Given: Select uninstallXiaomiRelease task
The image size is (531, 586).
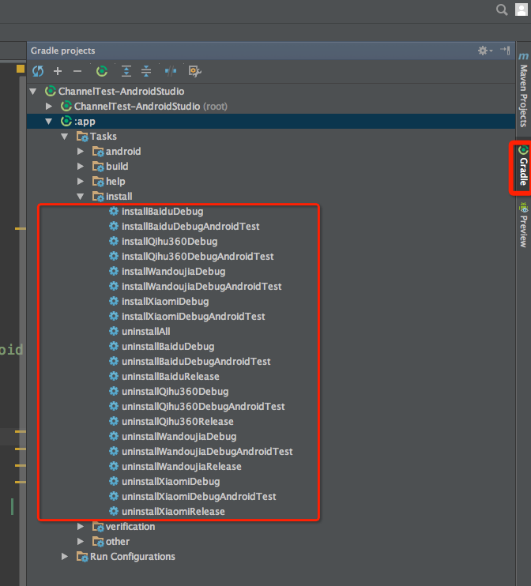Looking at the screenshot, I should [173, 511].
